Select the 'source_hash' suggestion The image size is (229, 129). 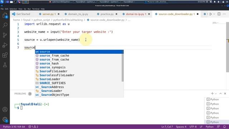coord(78,63)
